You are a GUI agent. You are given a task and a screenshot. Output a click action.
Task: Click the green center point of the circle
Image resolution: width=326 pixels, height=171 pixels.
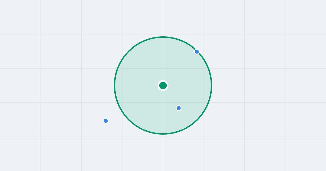(163, 85)
